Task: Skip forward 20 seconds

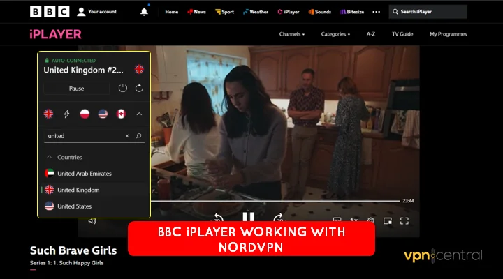Action: (279, 217)
